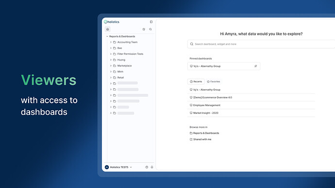Open Market Insight - 2020 dashboard

tap(251, 113)
